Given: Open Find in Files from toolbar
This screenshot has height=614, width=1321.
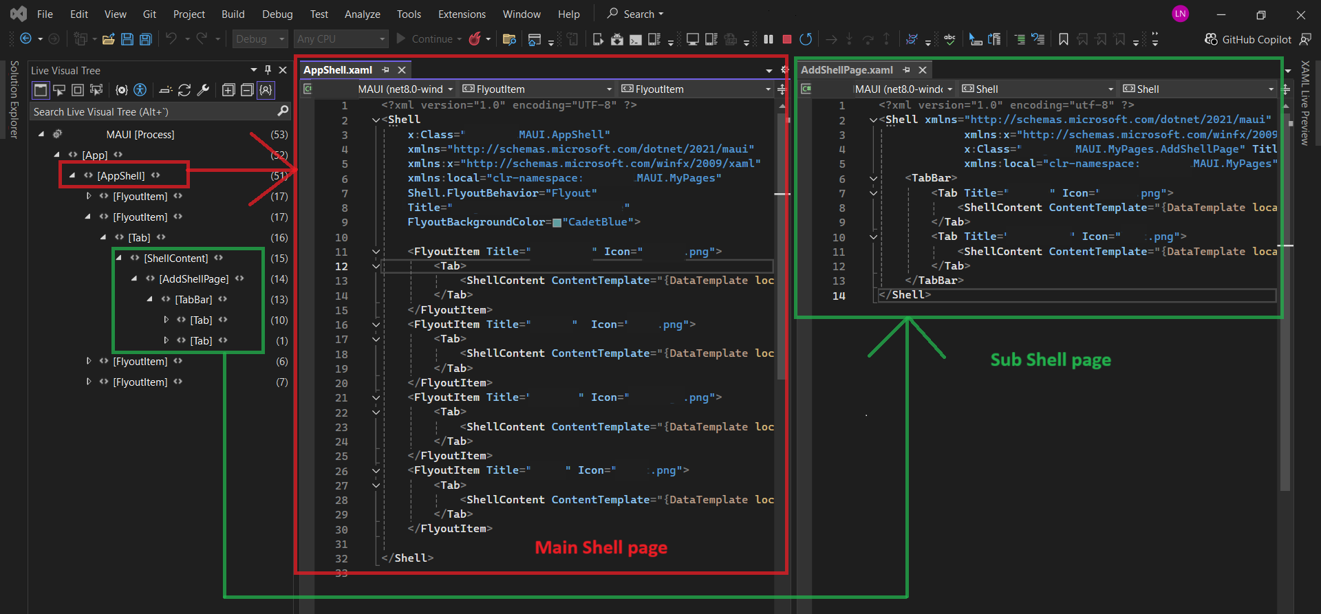Looking at the screenshot, I should tap(509, 39).
